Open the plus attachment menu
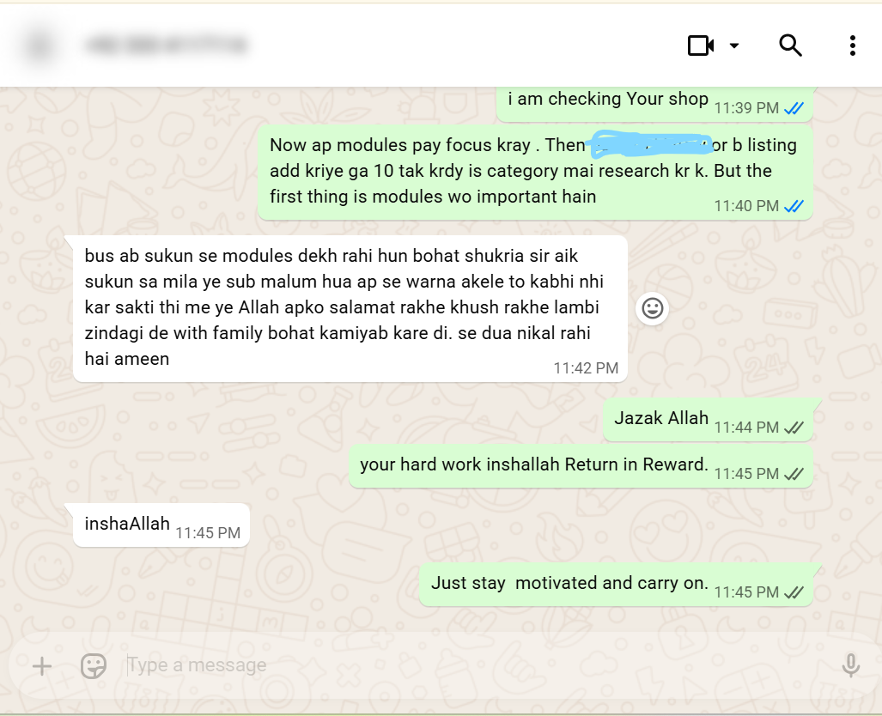The image size is (882, 716). point(41,666)
